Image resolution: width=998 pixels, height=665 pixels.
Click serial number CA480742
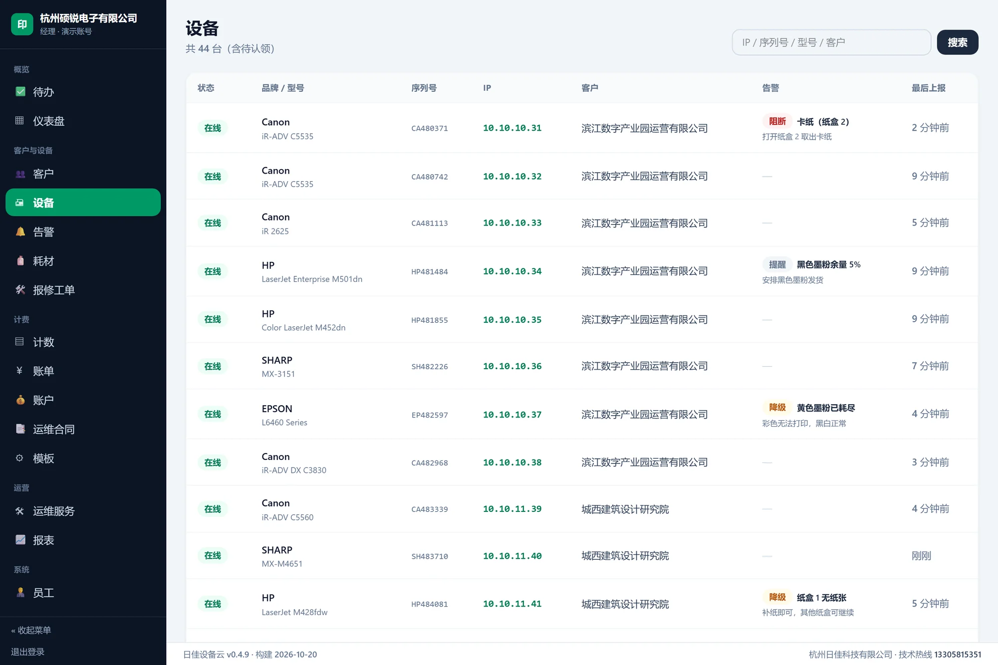pyautogui.click(x=430, y=177)
